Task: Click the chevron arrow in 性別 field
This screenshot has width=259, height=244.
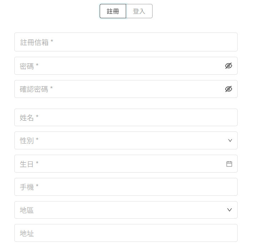Action: 230,140
